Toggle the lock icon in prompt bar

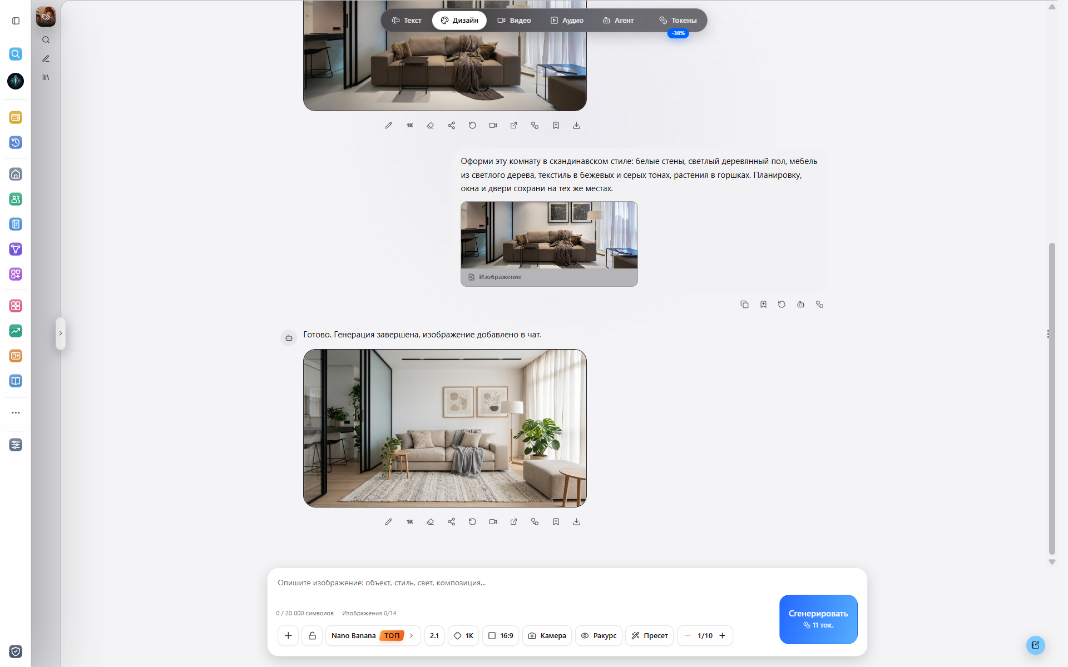click(x=312, y=635)
